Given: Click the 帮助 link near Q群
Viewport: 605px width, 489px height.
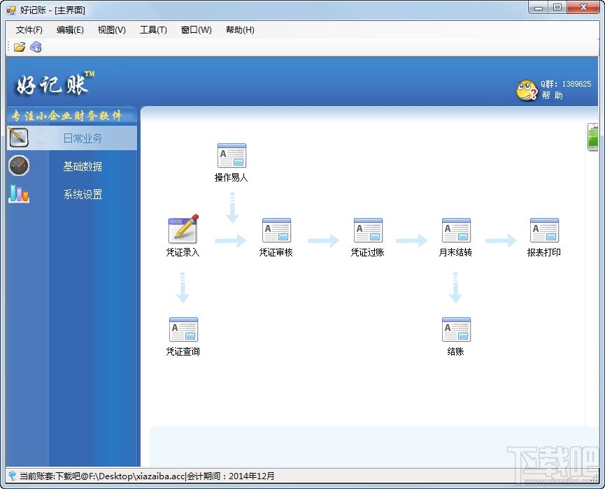Looking at the screenshot, I should [552, 95].
